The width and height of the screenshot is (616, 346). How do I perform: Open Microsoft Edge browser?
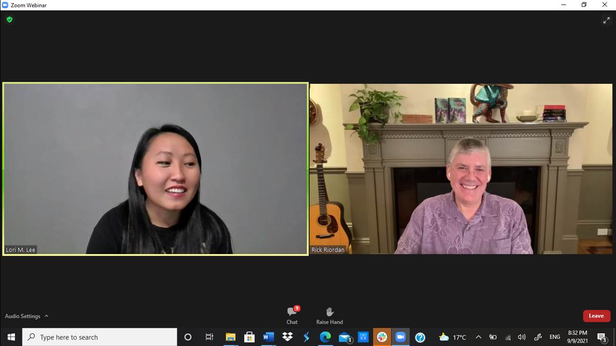tap(325, 337)
